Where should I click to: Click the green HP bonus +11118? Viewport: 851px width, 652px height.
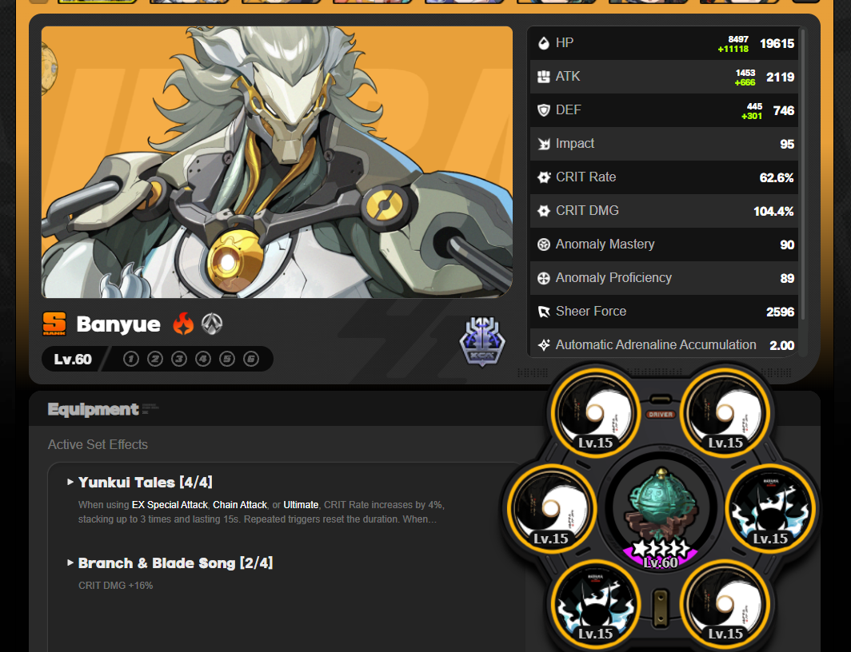(x=733, y=49)
